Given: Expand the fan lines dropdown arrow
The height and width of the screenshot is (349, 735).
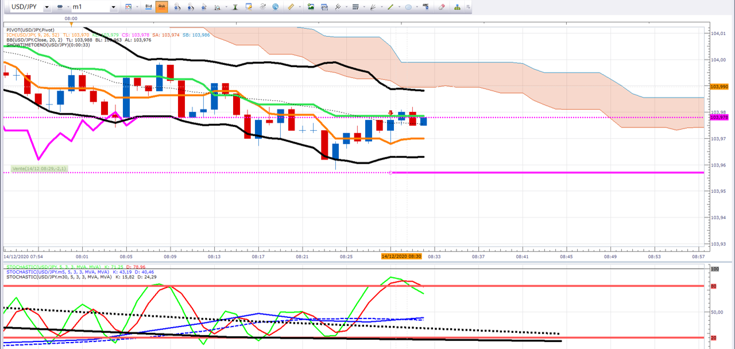Looking at the screenshot, I should pyautogui.click(x=382, y=7).
